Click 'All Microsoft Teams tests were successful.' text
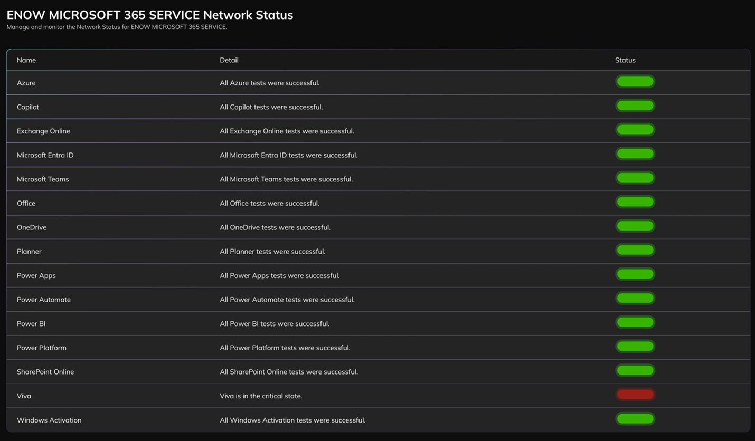The height and width of the screenshot is (441, 755). coord(286,179)
